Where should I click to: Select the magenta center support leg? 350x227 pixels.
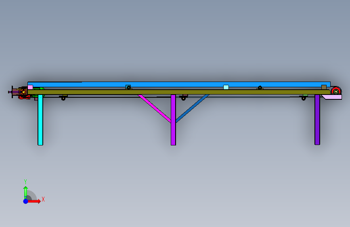click(x=173, y=120)
